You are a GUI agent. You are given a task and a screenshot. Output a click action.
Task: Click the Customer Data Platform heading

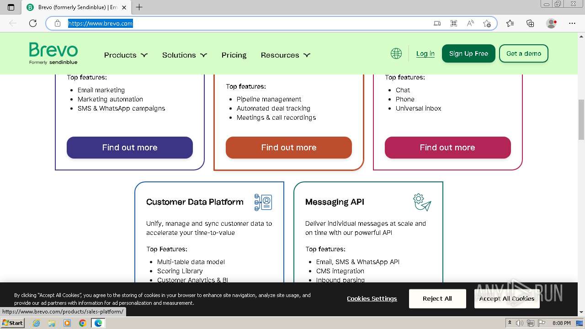195,202
